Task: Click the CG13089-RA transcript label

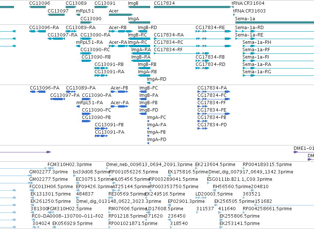Action: pyautogui.click(x=80, y=27)
